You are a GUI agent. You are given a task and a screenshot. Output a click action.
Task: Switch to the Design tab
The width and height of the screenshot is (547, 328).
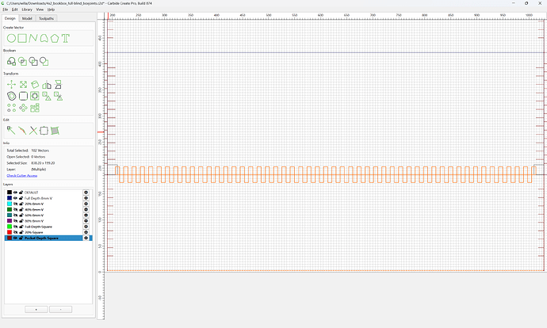pos(10,18)
